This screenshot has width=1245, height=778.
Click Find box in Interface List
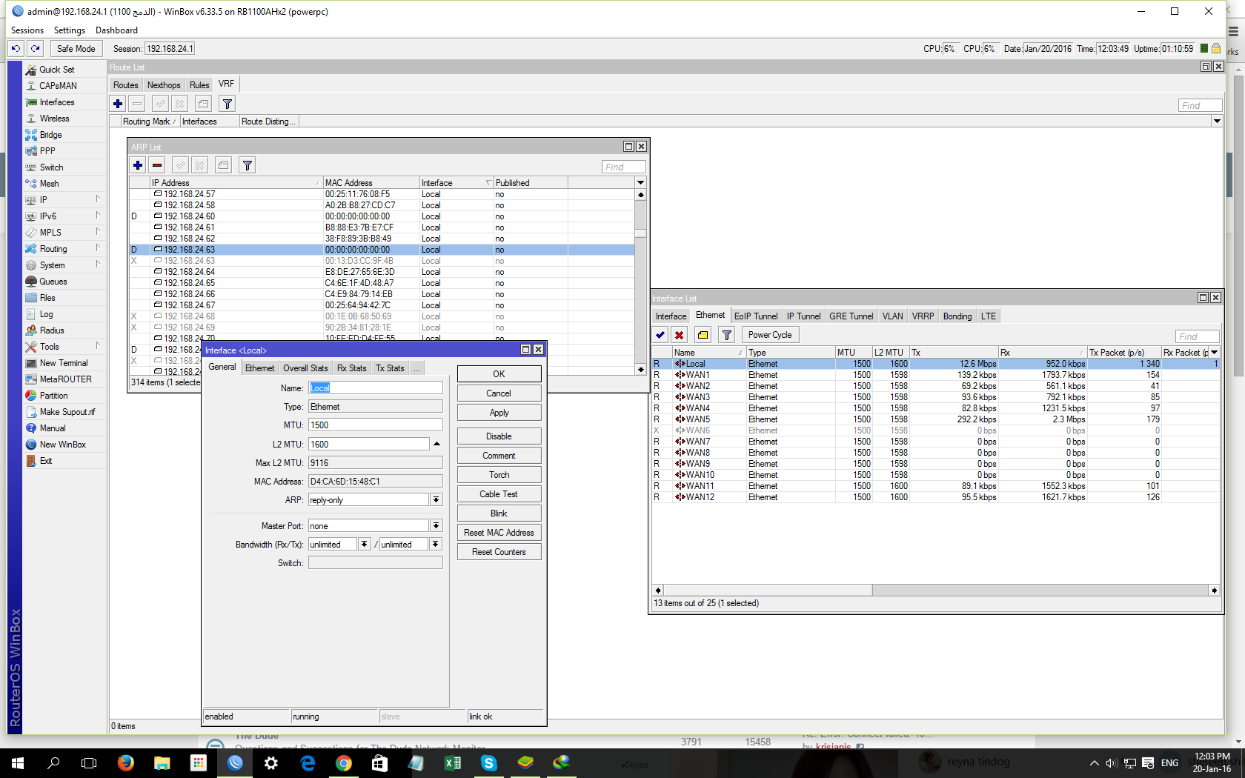[x=1198, y=336]
